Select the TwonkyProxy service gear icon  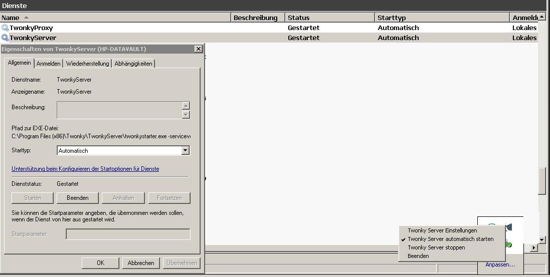pyautogui.click(x=5, y=28)
